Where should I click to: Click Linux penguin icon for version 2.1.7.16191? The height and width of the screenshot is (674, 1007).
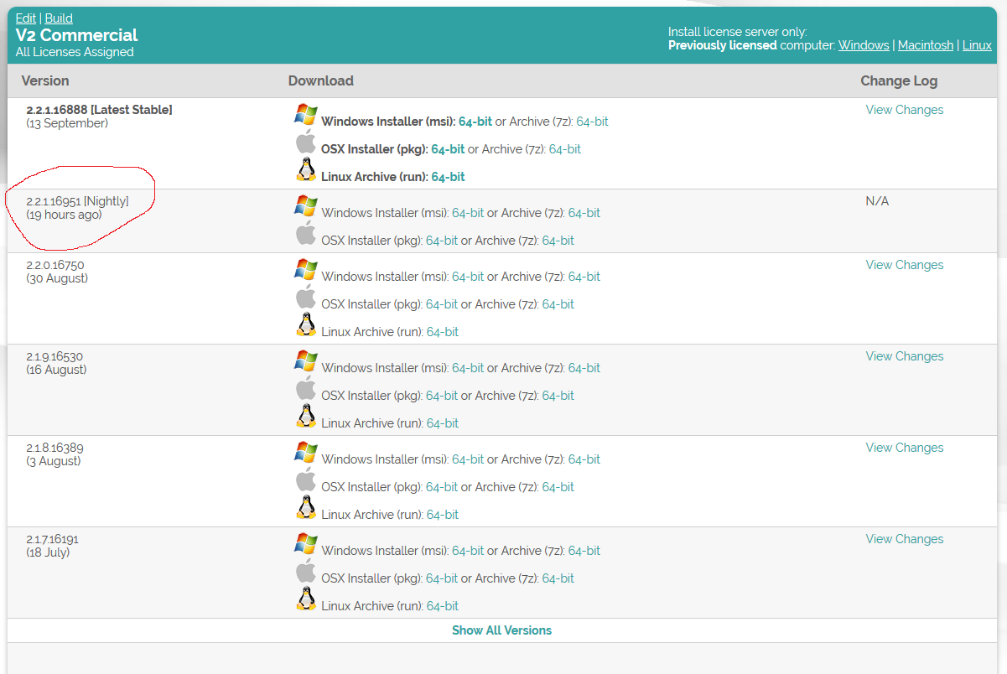[x=306, y=599]
